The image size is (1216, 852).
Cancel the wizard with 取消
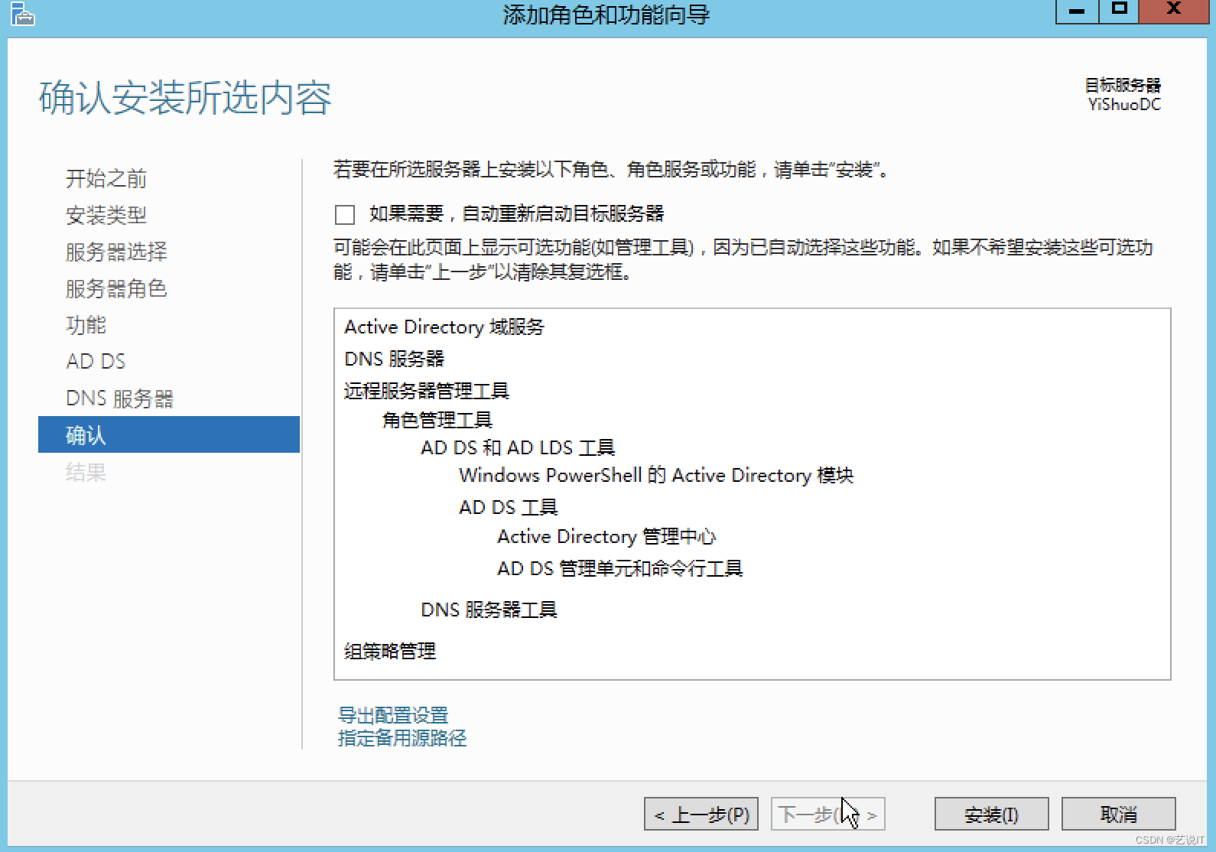(1118, 815)
